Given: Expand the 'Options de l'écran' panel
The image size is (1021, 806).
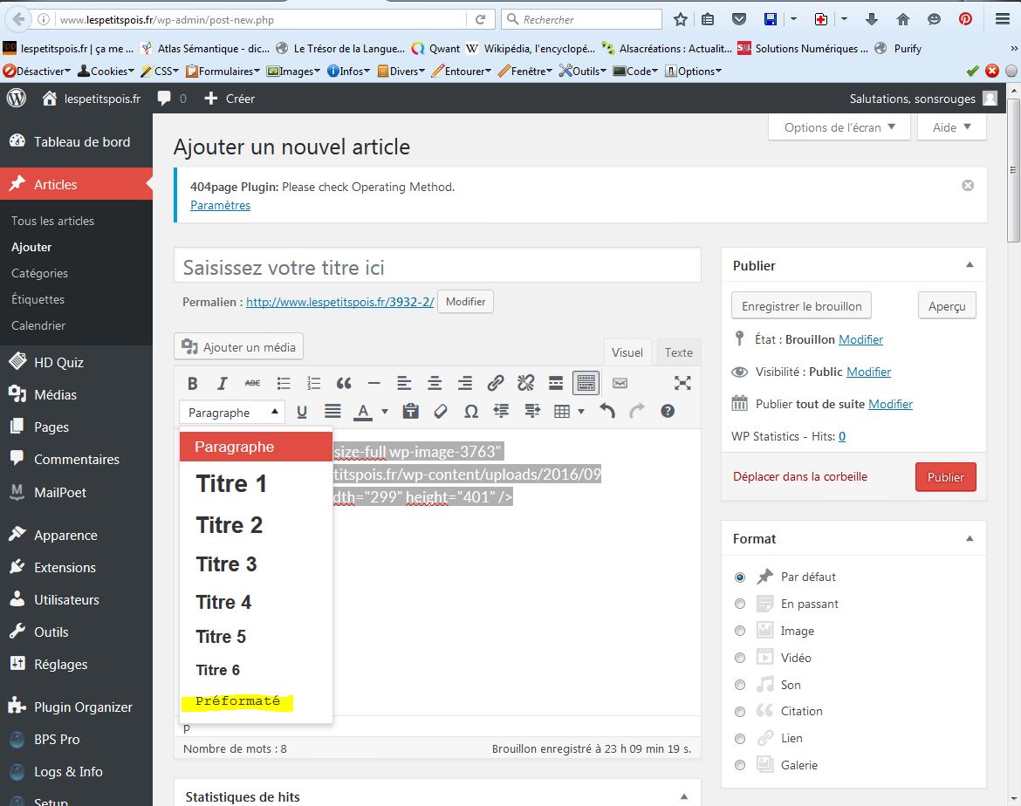Looking at the screenshot, I should click(839, 127).
